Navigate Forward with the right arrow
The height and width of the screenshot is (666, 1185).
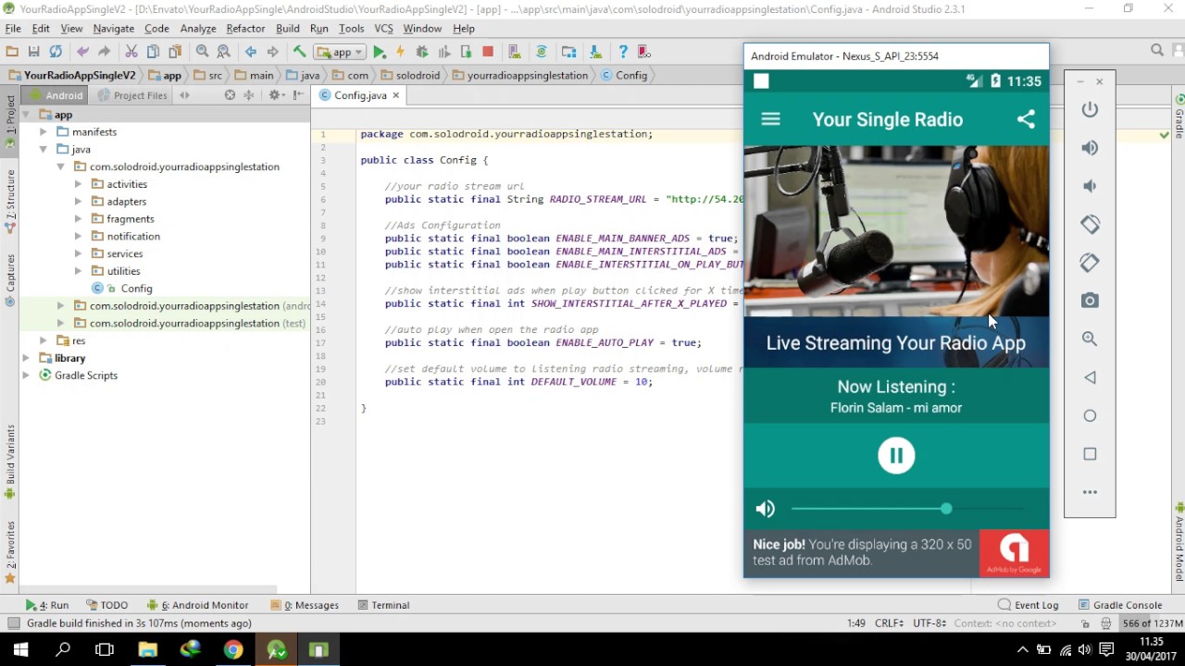click(x=272, y=52)
